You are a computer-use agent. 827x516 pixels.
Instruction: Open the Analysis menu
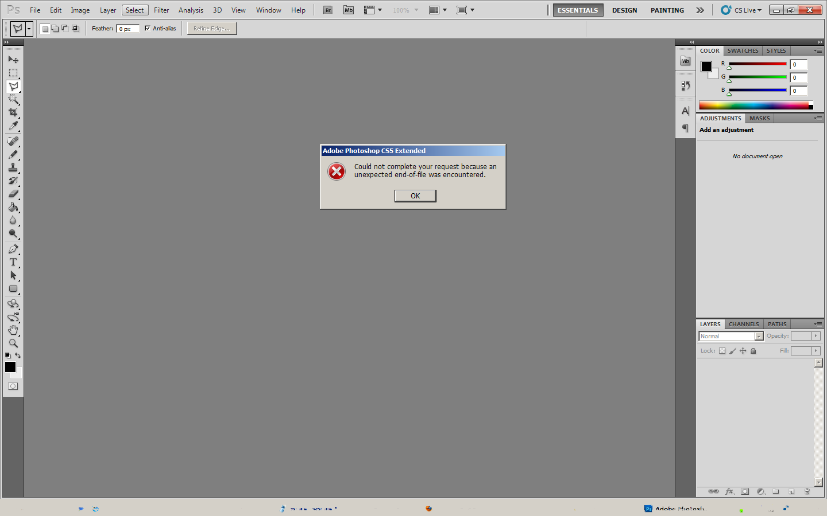coord(191,10)
